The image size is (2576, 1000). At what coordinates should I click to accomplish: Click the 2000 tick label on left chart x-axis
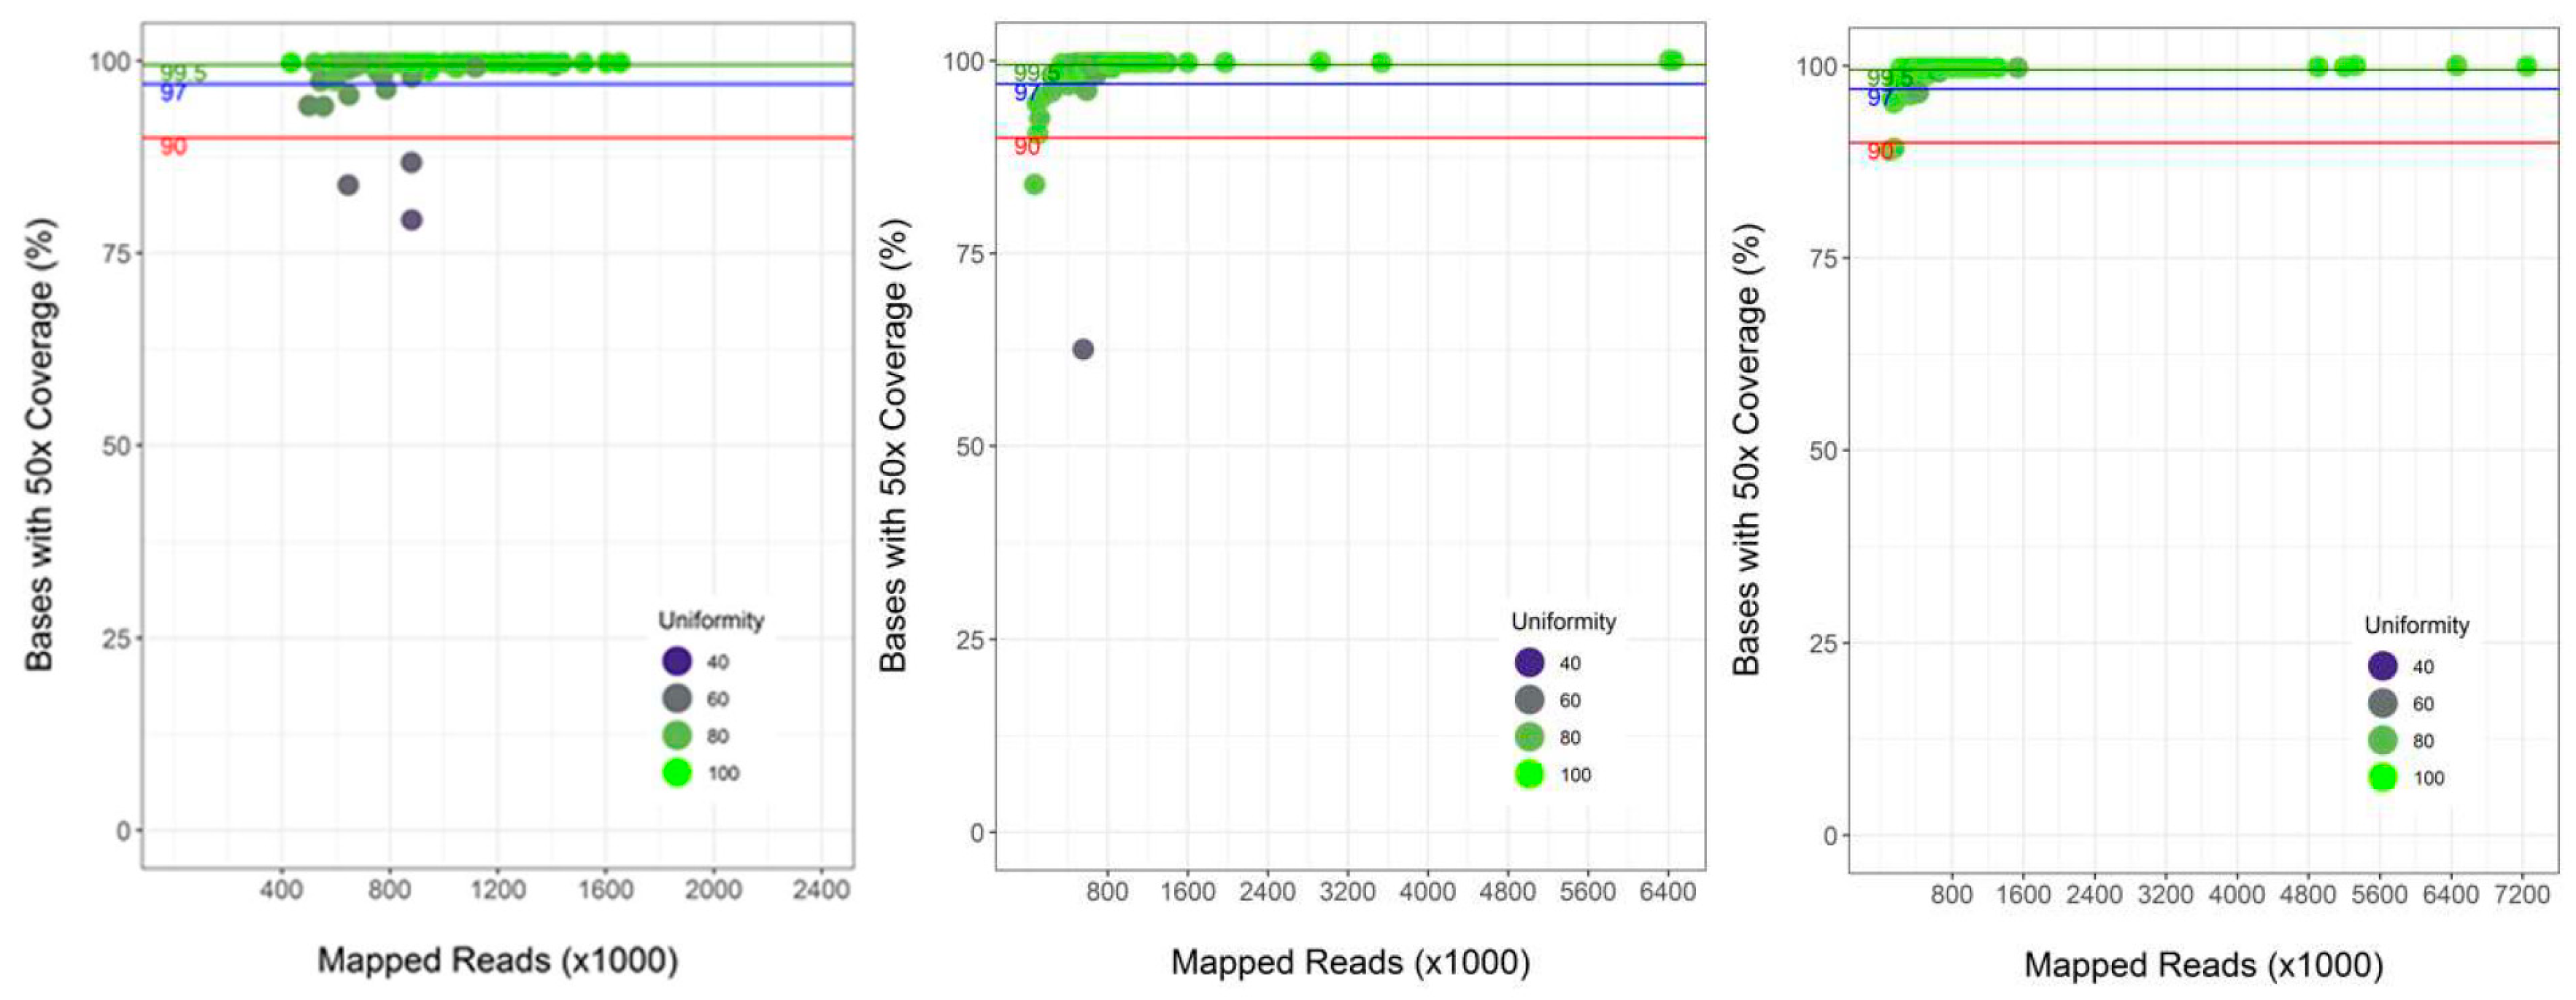point(713,890)
